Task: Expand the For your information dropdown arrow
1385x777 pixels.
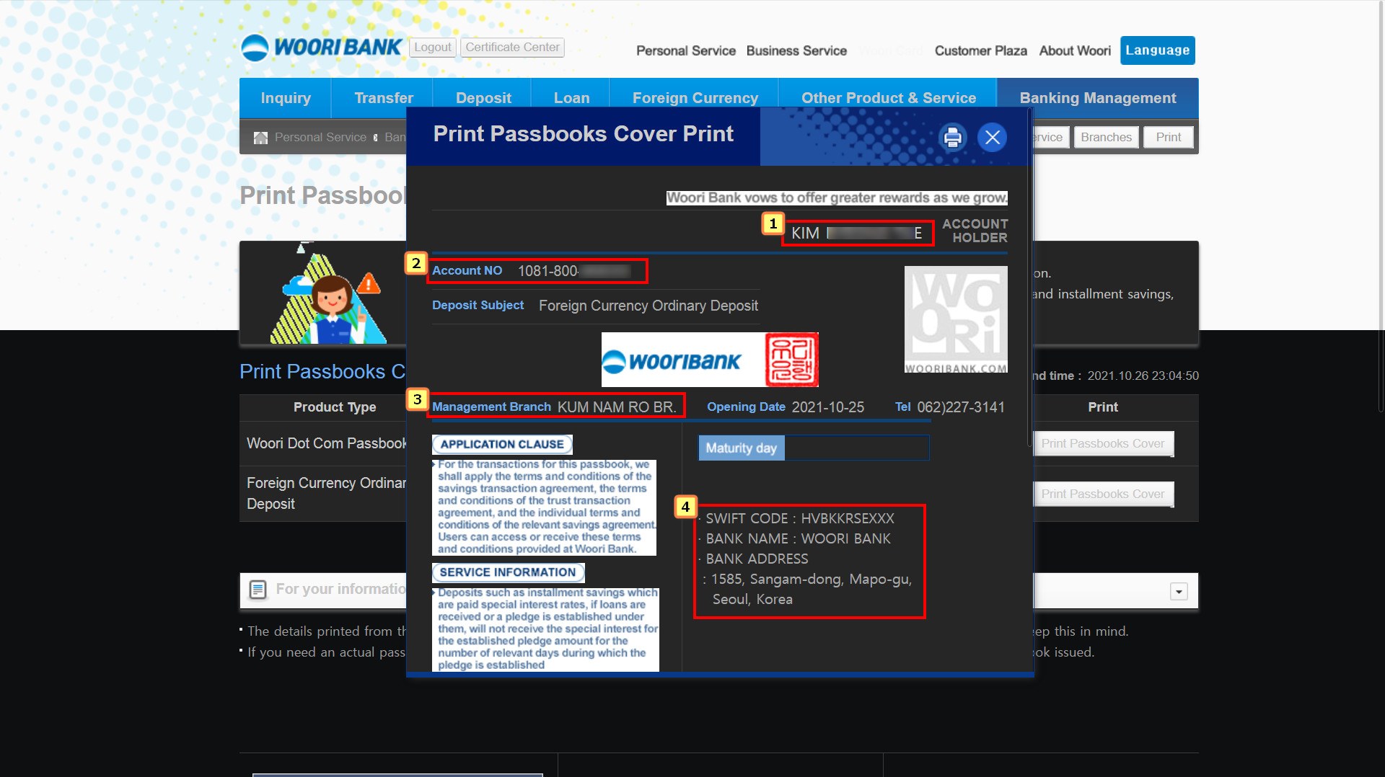Action: [x=1179, y=592]
